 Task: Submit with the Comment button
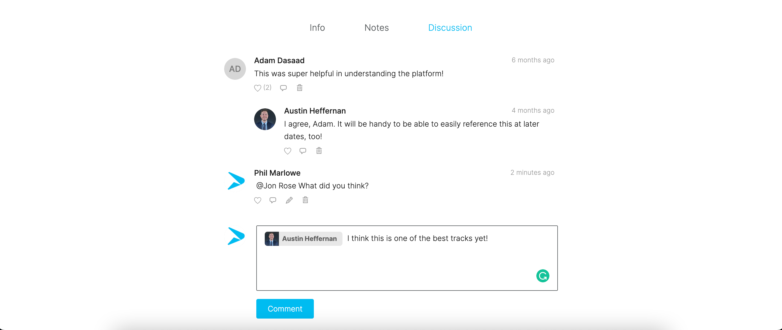(285, 308)
